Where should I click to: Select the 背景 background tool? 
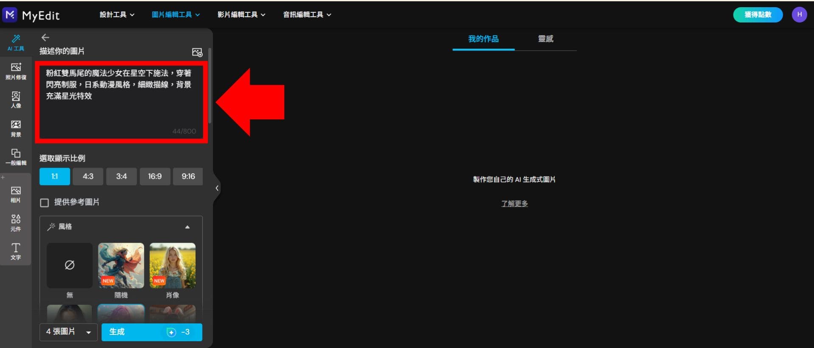pyautogui.click(x=16, y=128)
